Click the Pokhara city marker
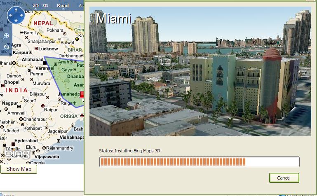The height and width of the screenshot is (196, 317). click(x=65, y=34)
